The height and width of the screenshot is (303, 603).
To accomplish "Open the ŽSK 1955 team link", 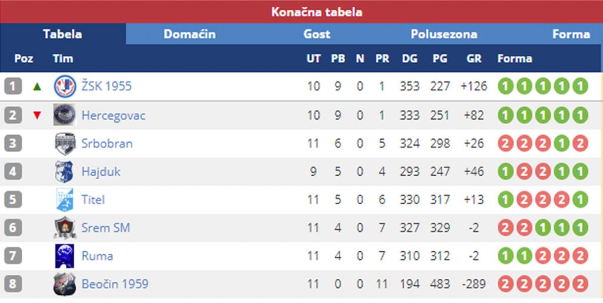I will tap(107, 87).
